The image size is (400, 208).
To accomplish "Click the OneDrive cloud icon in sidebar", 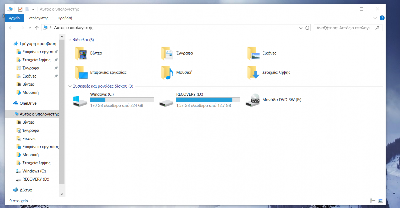I will (16, 103).
